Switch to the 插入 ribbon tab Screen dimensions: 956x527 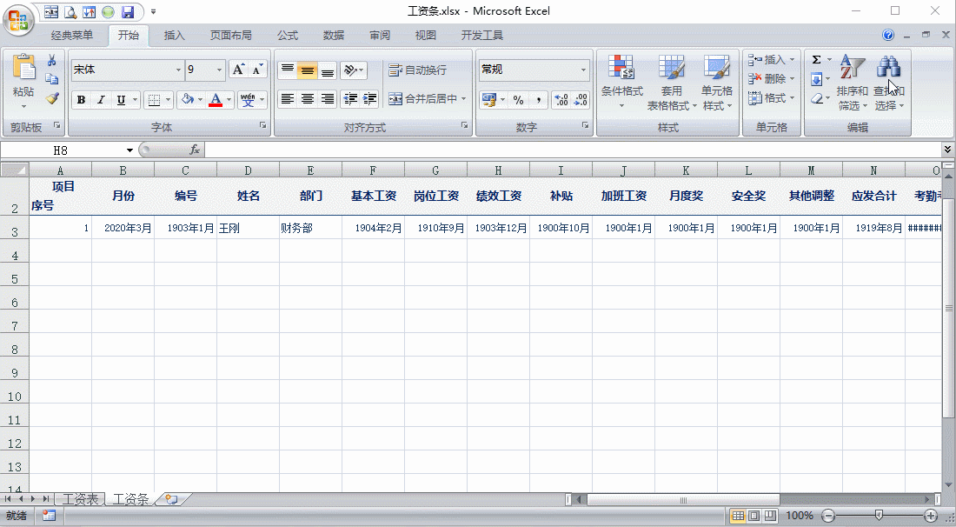click(175, 36)
